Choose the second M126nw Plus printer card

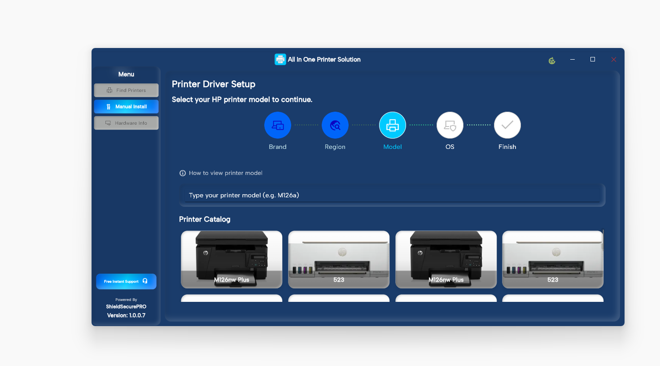(x=446, y=259)
